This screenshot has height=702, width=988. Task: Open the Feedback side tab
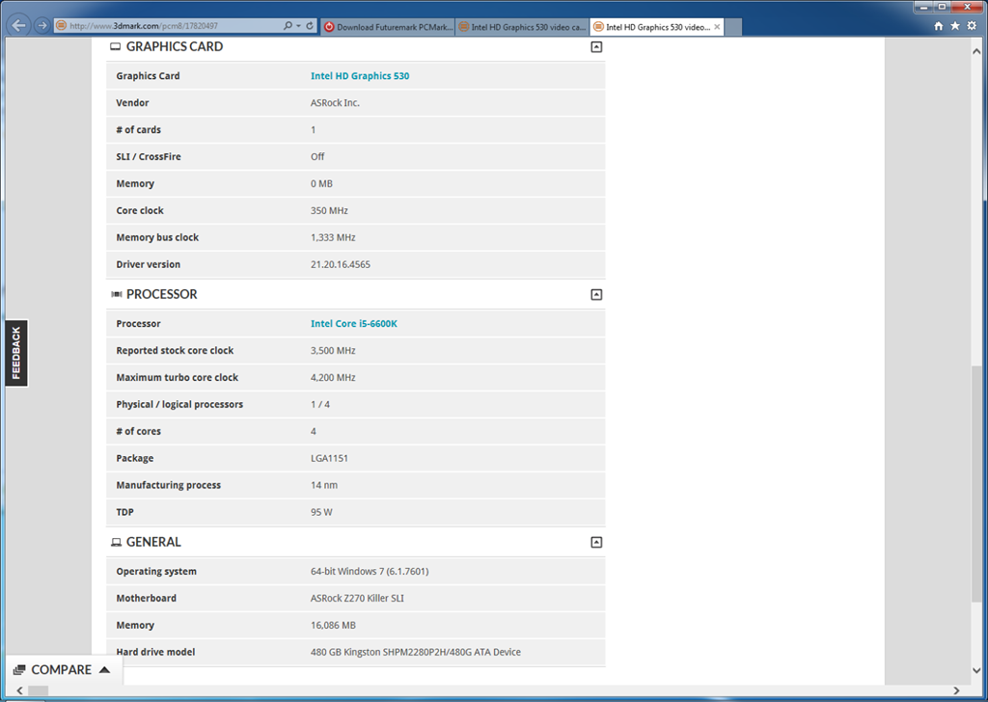pos(16,353)
